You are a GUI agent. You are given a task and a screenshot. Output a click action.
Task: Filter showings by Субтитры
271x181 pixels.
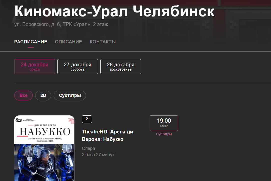(70, 95)
